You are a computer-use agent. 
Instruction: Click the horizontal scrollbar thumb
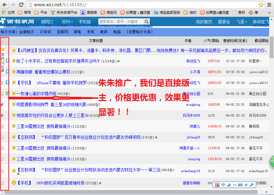pyautogui.click(x=131, y=192)
